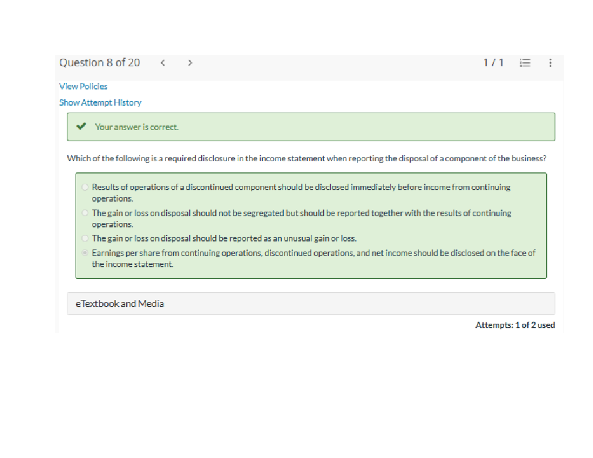This screenshot has height=458, width=593.
Task: Select the option about results of a discontinued component
Action: click(x=85, y=187)
